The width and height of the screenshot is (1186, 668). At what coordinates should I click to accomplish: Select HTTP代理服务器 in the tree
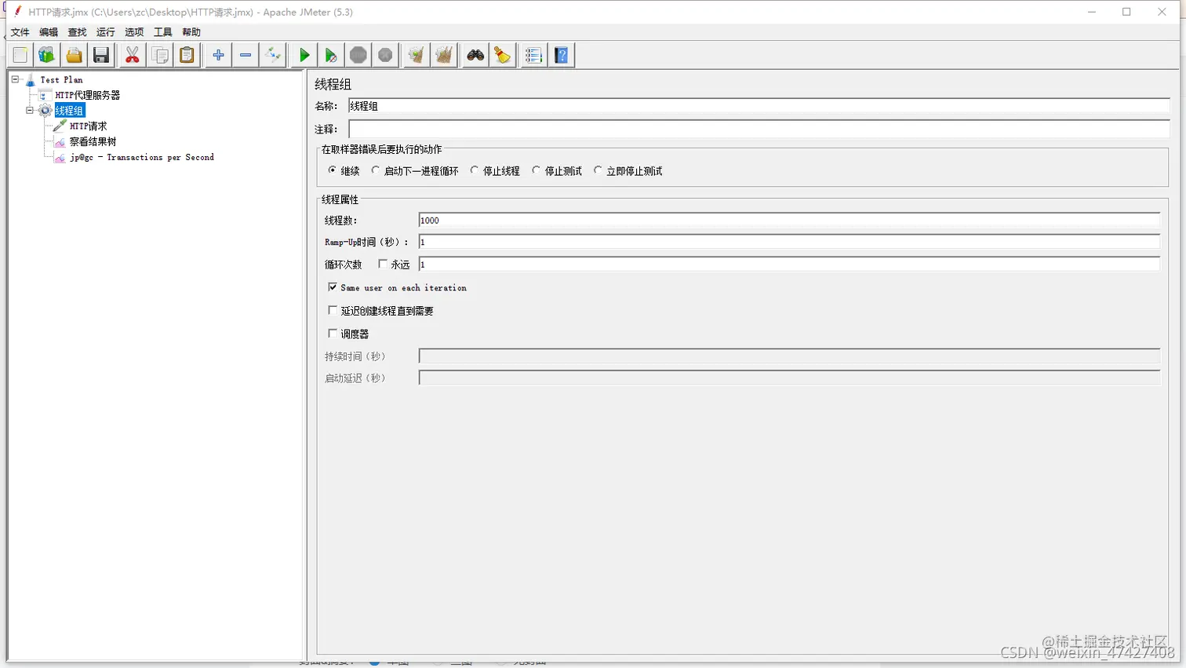87,95
